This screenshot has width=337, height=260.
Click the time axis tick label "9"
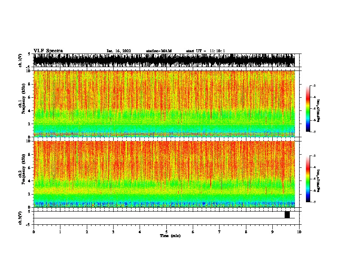pyautogui.click(x=272, y=232)
